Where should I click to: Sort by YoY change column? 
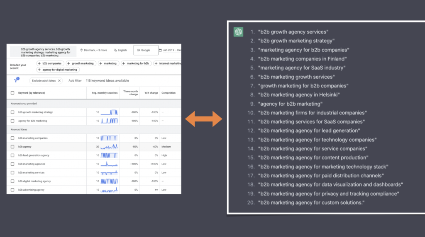[151, 93]
